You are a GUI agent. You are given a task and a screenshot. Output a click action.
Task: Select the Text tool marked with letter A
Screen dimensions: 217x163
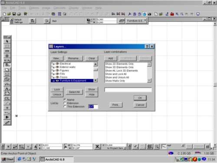(x=7, y=89)
